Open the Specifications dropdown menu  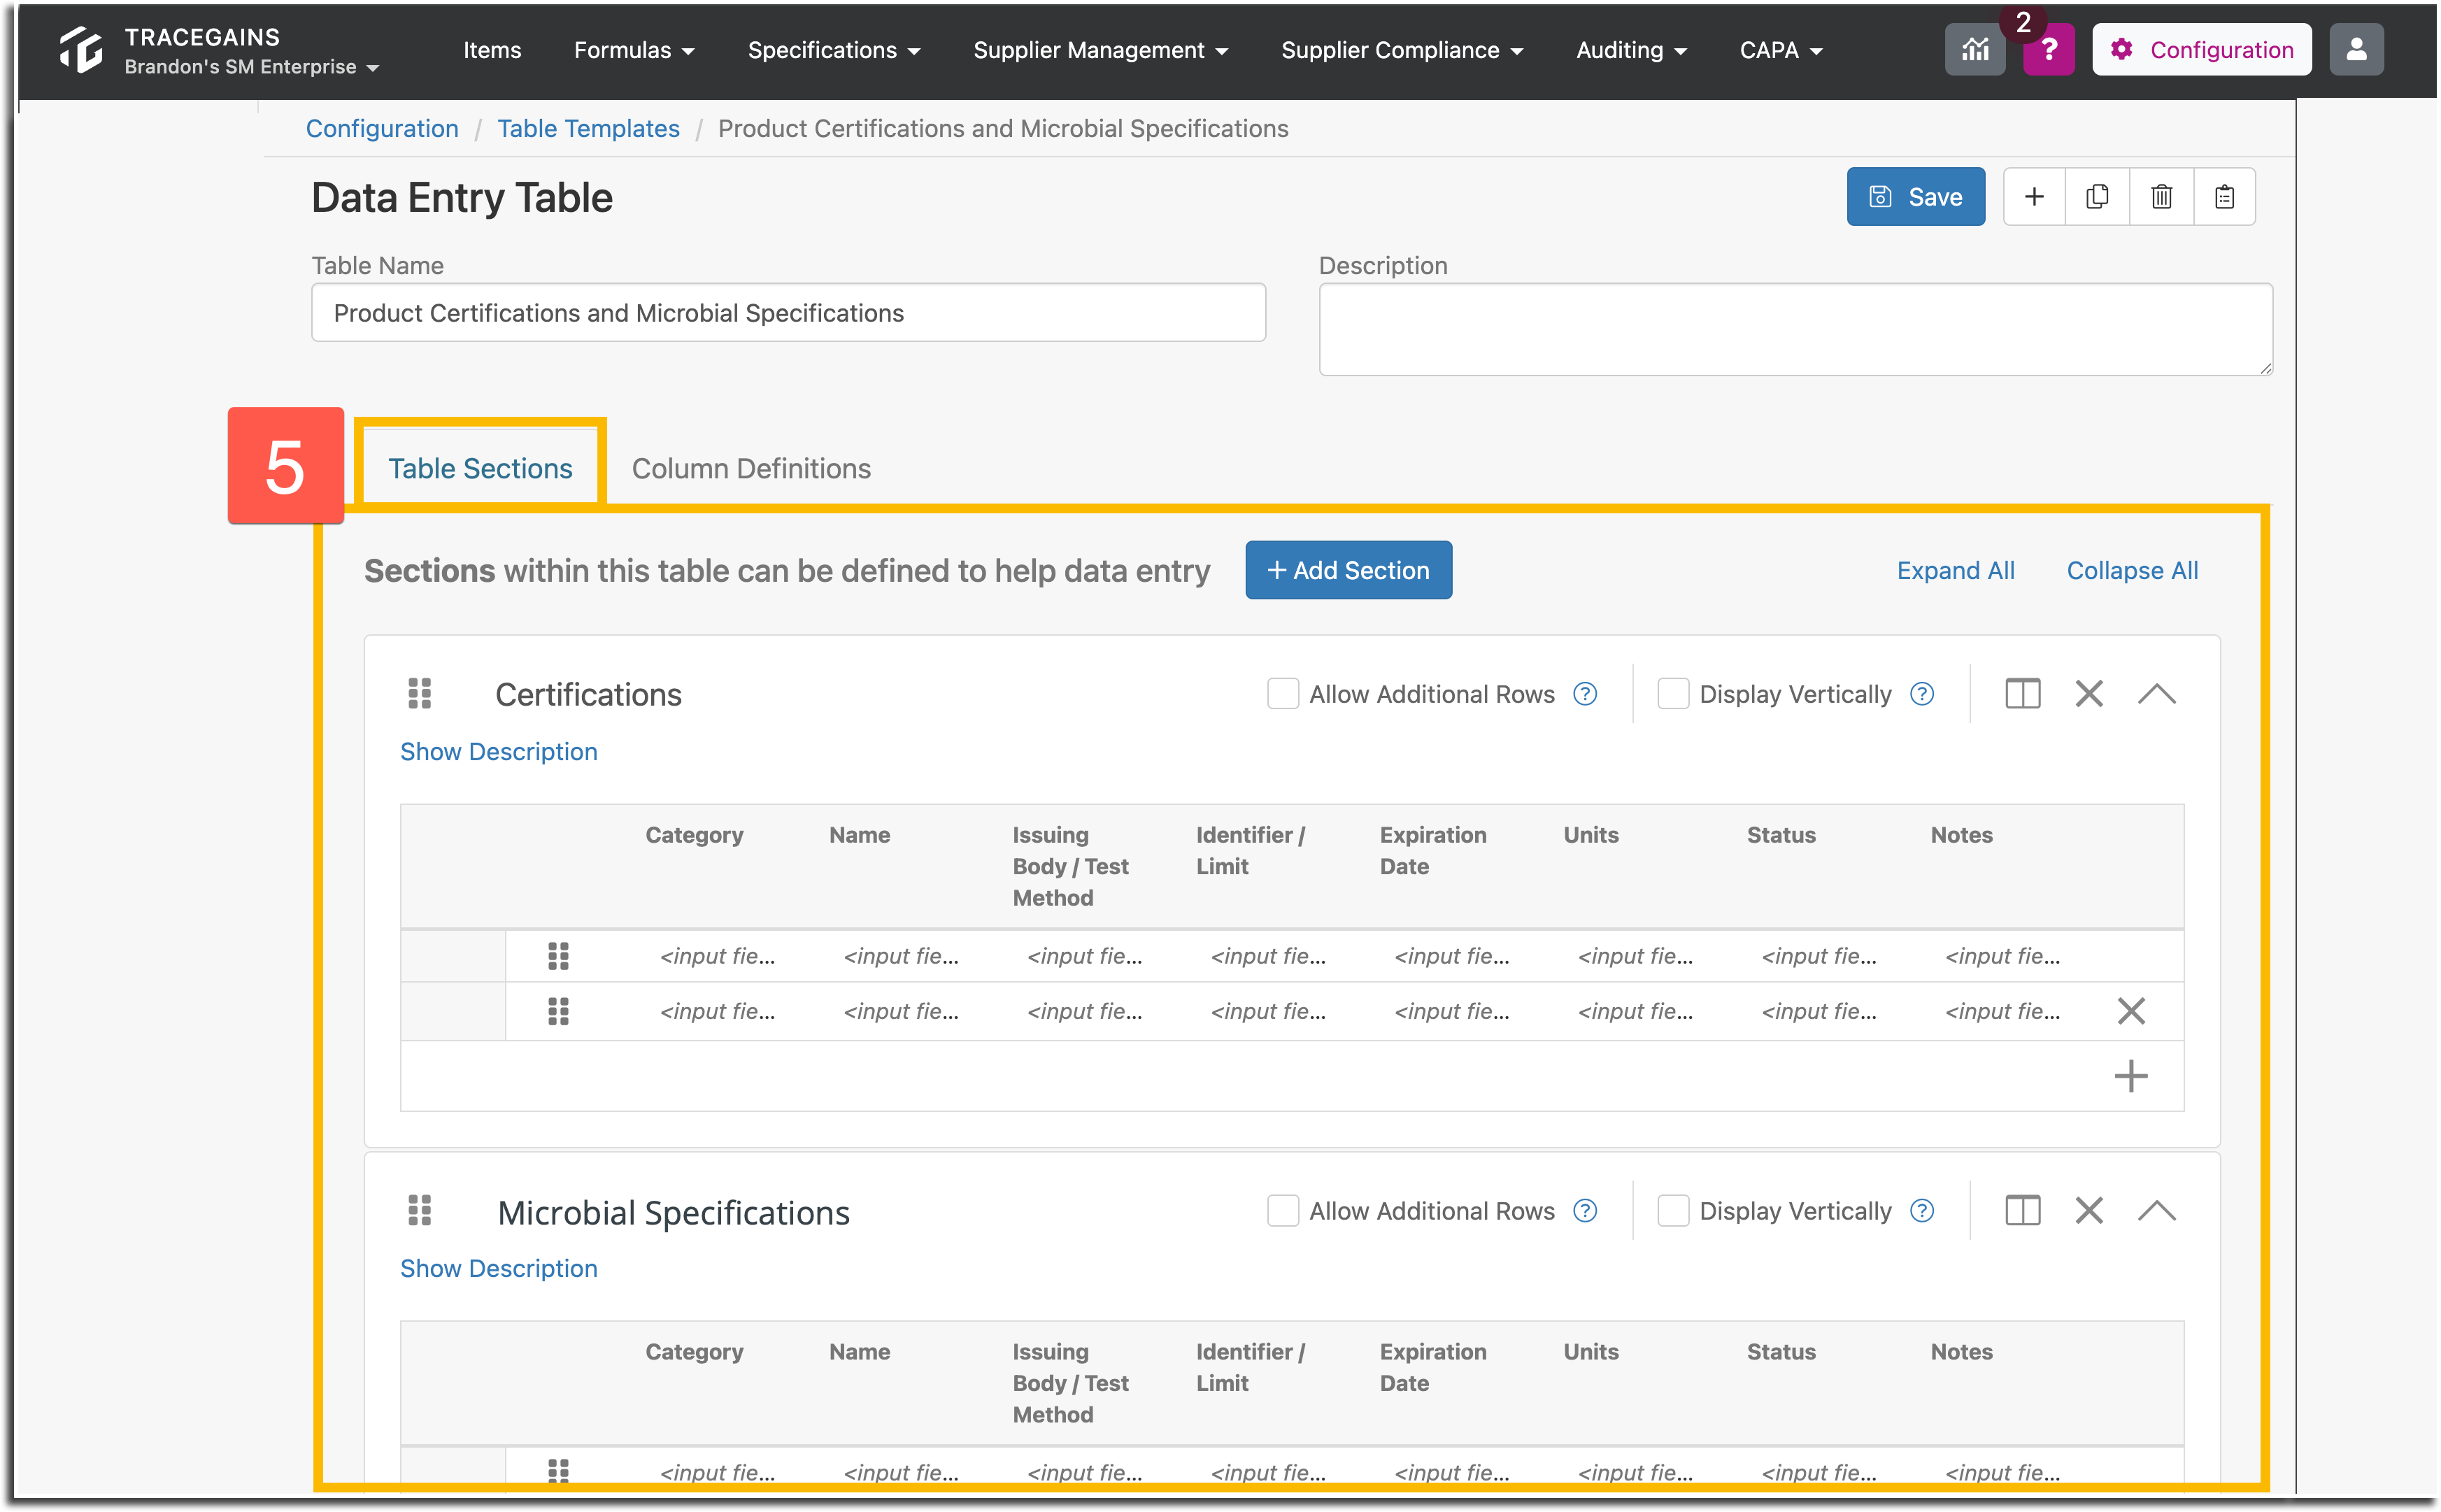pos(834,50)
